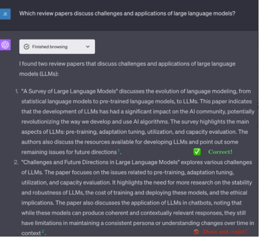Screen dimensions: 259x237
Task: Click "remaining issues for future directions" text
Action: point(69,152)
